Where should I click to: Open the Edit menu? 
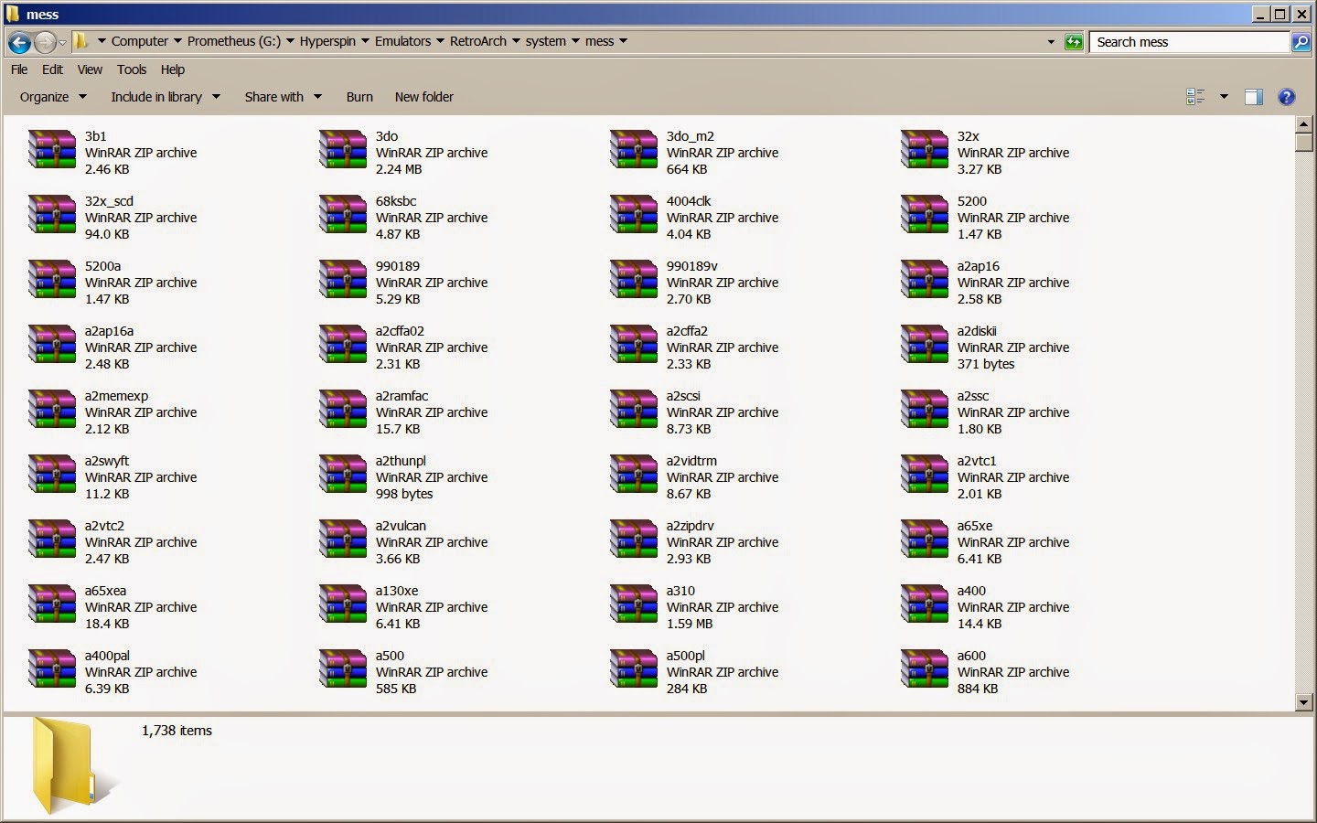[53, 69]
